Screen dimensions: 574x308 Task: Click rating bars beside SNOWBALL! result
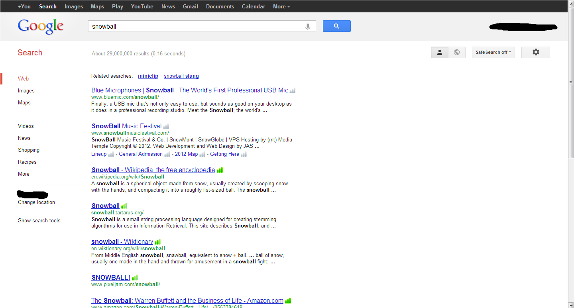click(135, 278)
